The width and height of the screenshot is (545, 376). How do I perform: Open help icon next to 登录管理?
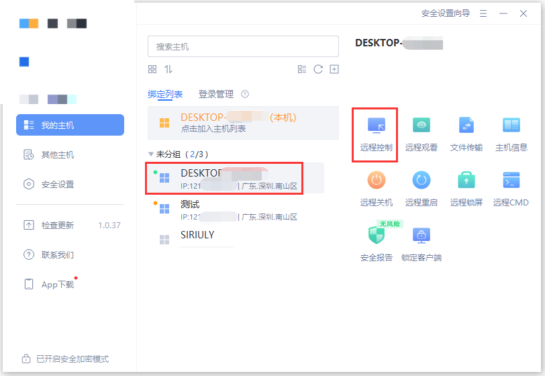(x=245, y=94)
